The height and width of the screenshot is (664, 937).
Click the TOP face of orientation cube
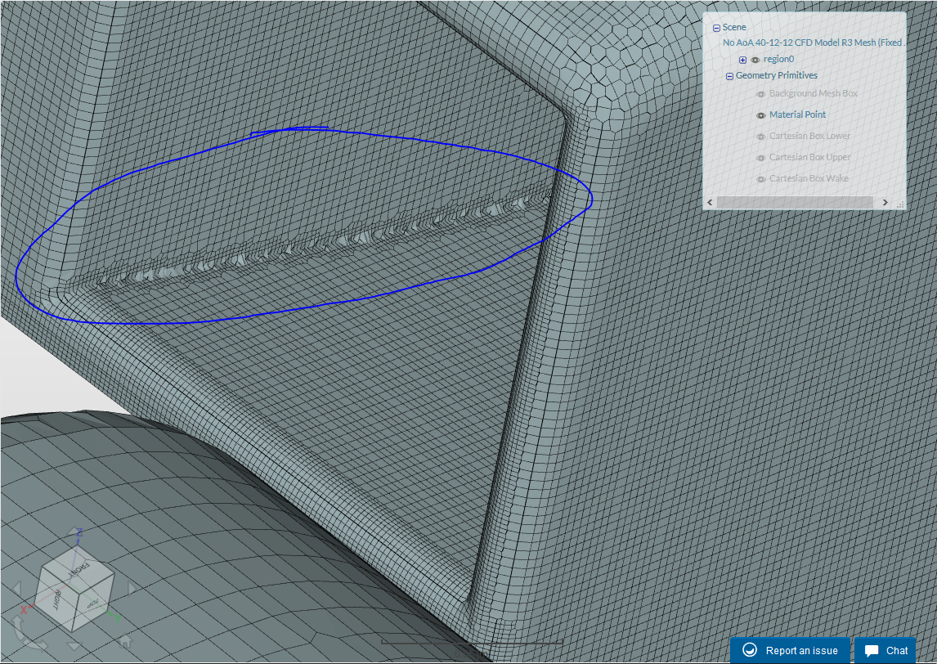(x=92, y=603)
